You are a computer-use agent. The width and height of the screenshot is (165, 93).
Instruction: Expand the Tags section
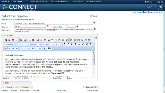(x=3, y=83)
